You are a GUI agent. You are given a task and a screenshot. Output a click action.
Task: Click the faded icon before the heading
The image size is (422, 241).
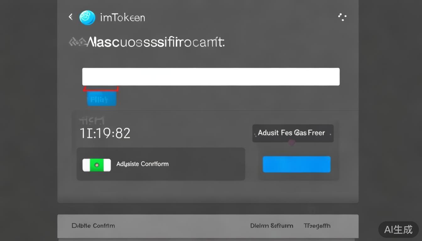[77, 42]
